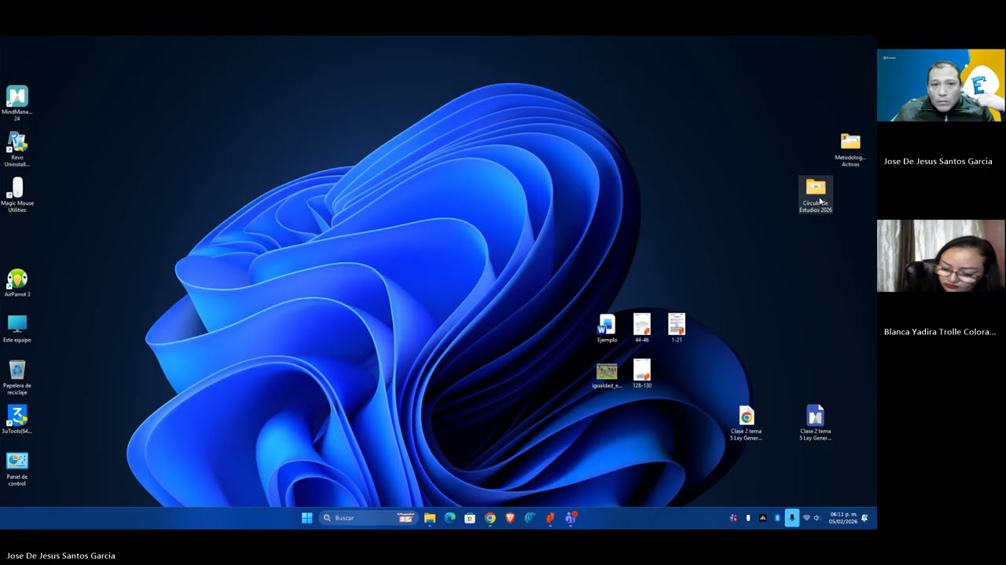The image size is (1006, 565).
Task: Select Blanca Yadira Trolle video tile
Action: [941, 256]
